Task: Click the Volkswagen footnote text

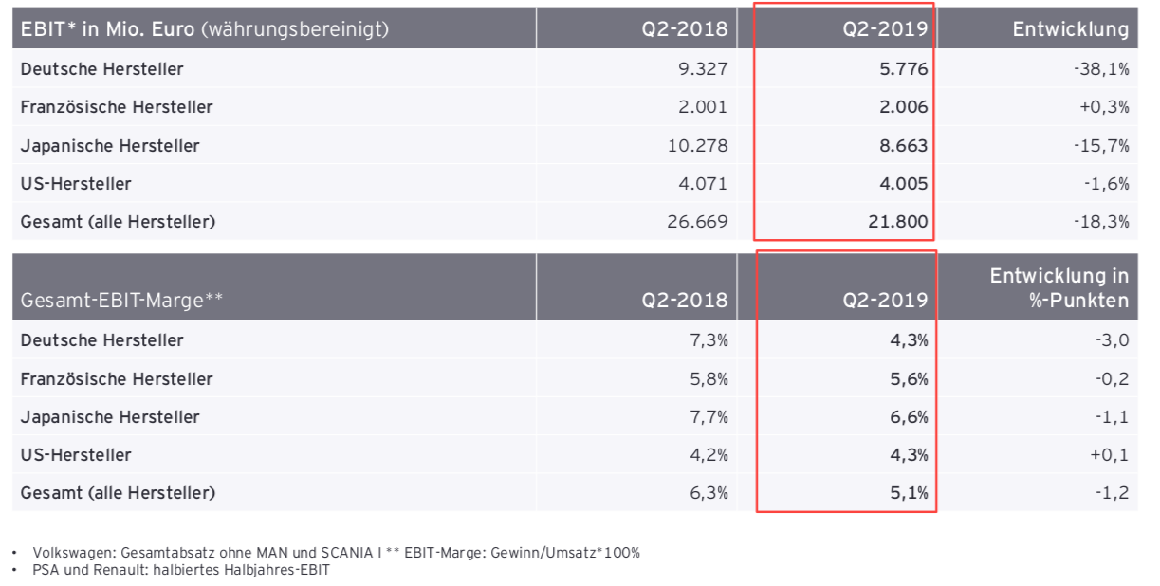Action: coord(337,552)
